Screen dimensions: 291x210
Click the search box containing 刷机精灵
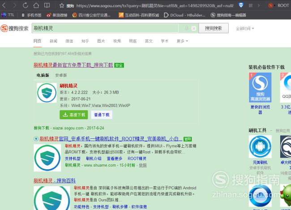tap(105, 28)
